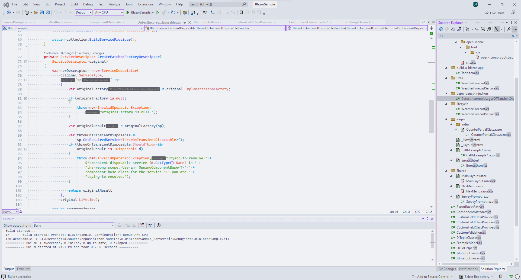Click in the Search (Ctrl+Q) box
The width and height of the screenshot is (521, 280).
point(218,4)
